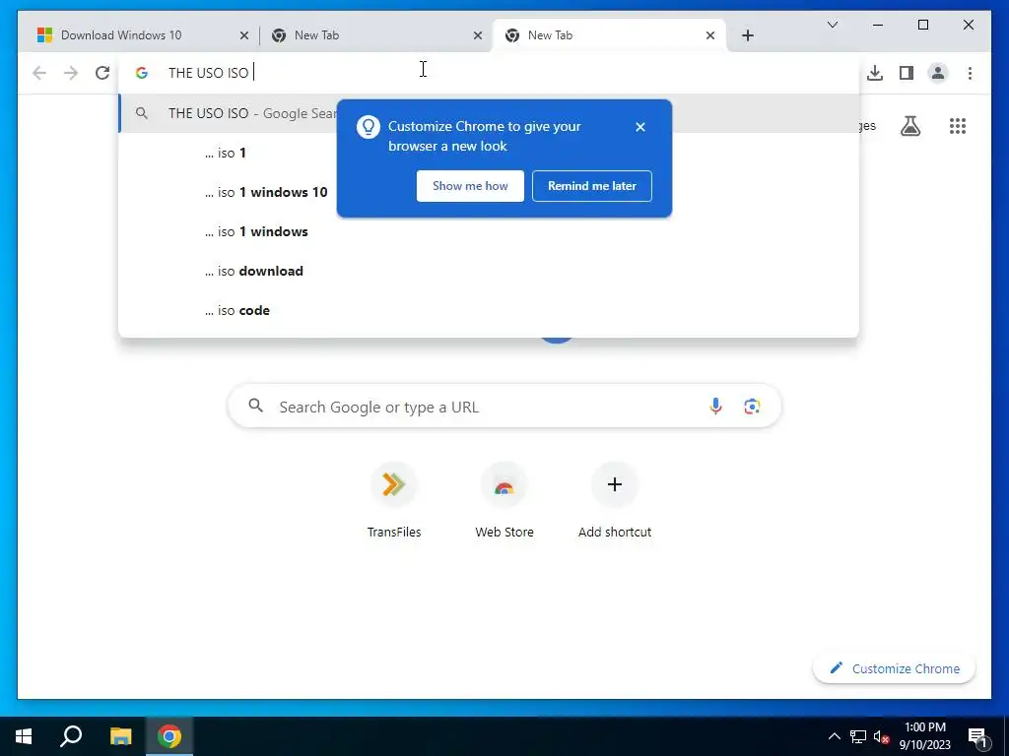Choose '... iso 1 windows' suggestion
The width and height of the screenshot is (1009, 756).
click(x=489, y=231)
